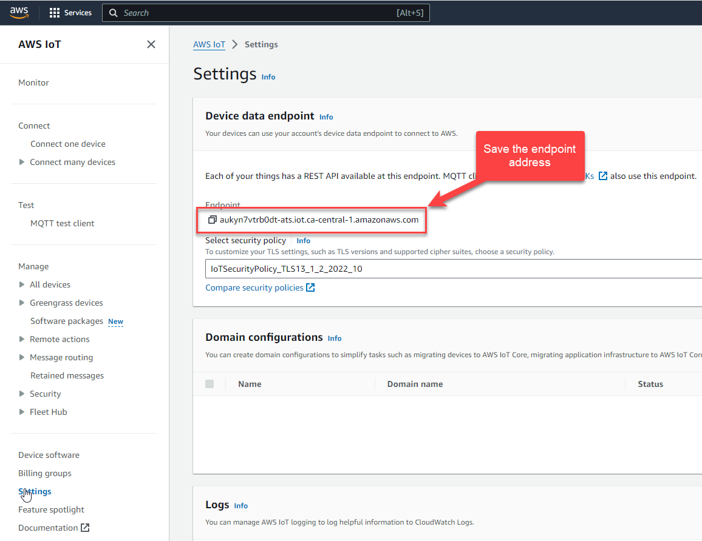This screenshot has width=702, height=541.
Task: Open MQTT test client
Action: tap(62, 223)
